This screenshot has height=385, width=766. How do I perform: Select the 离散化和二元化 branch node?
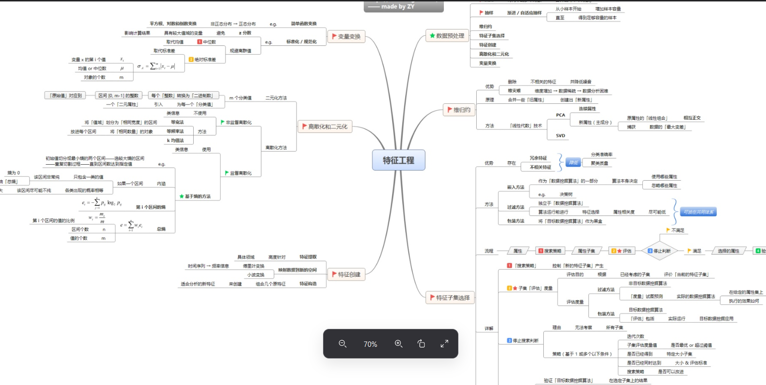(325, 127)
